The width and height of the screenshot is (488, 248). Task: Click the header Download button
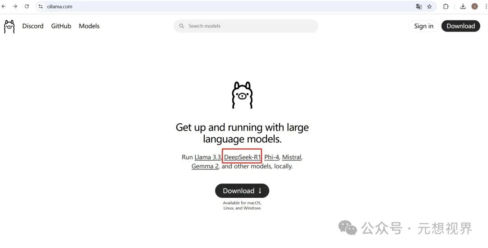(460, 26)
